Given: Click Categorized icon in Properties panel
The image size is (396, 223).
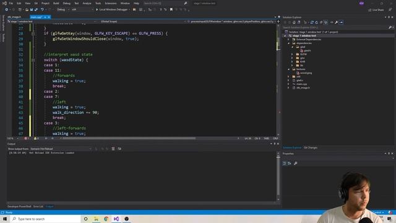Looking at the screenshot, I should pyautogui.click(x=285, y=164).
